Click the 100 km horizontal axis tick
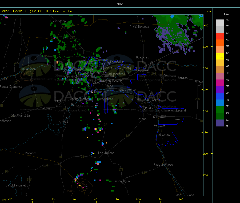The image size is (240, 203). pyautogui.click(x=138, y=199)
